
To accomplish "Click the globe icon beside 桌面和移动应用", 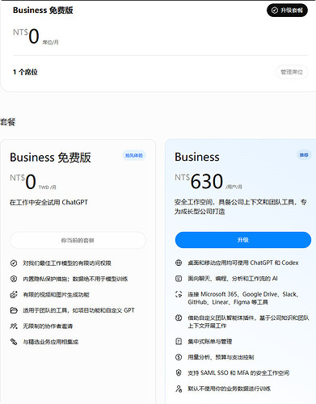I will [x=179, y=263].
